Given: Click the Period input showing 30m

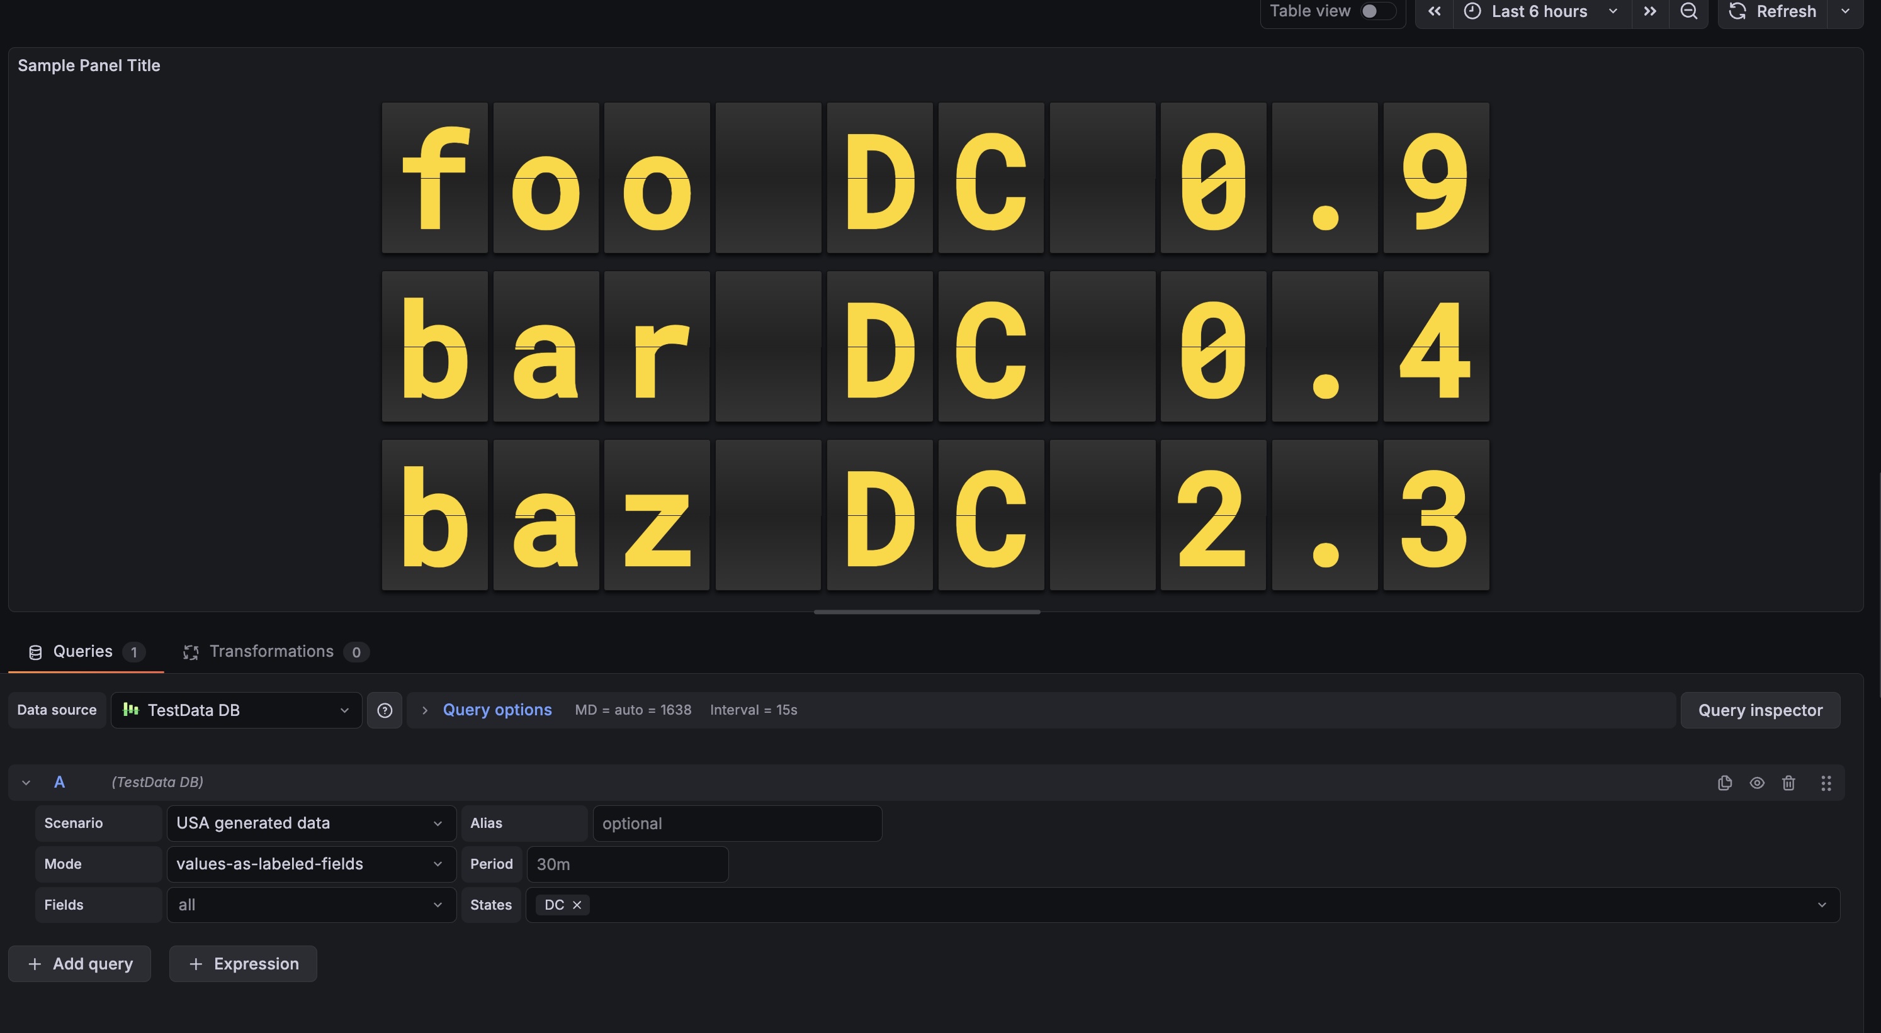Looking at the screenshot, I should click(626, 864).
